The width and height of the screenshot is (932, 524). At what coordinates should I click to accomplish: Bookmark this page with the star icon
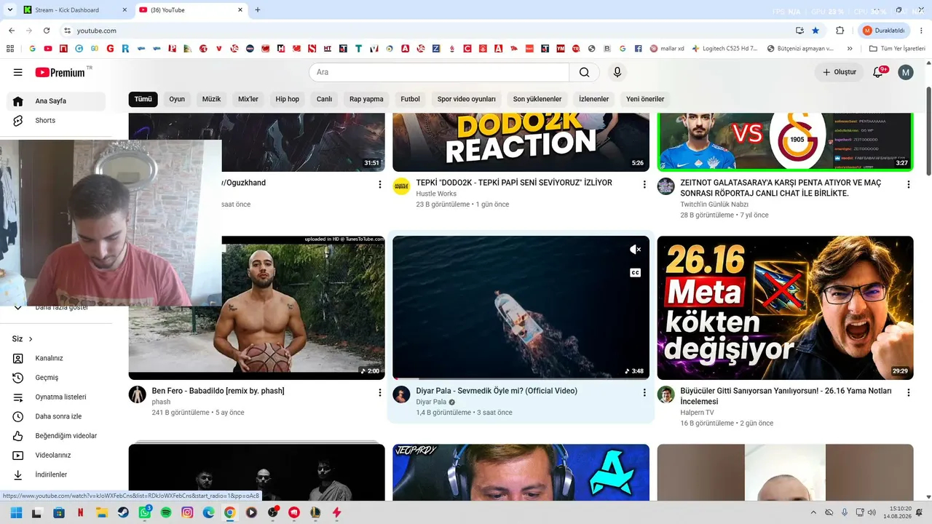tap(815, 31)
